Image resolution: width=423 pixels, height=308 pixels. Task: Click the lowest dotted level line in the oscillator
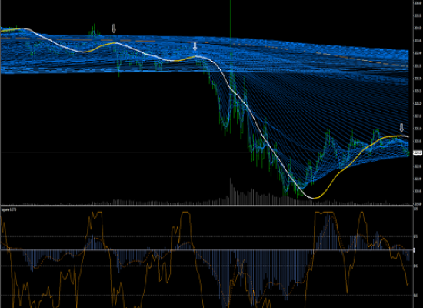point(207,296)
